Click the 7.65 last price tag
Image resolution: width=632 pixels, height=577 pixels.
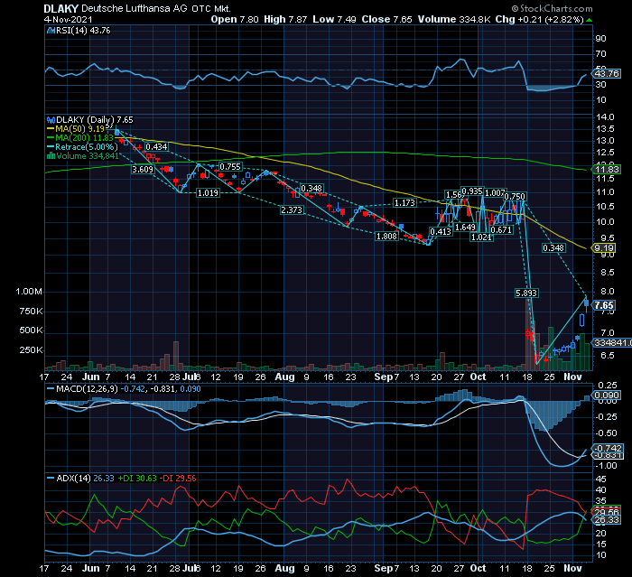point(604,305)
